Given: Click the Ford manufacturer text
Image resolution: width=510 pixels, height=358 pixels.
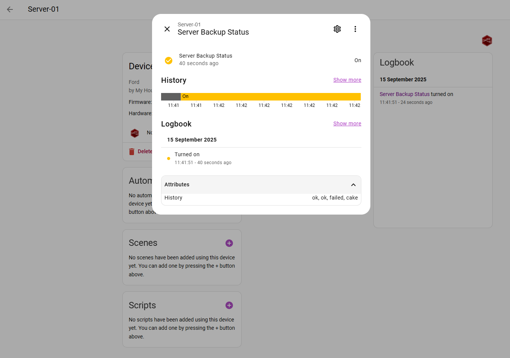Looking at the screenshot, I should point(134,82).
